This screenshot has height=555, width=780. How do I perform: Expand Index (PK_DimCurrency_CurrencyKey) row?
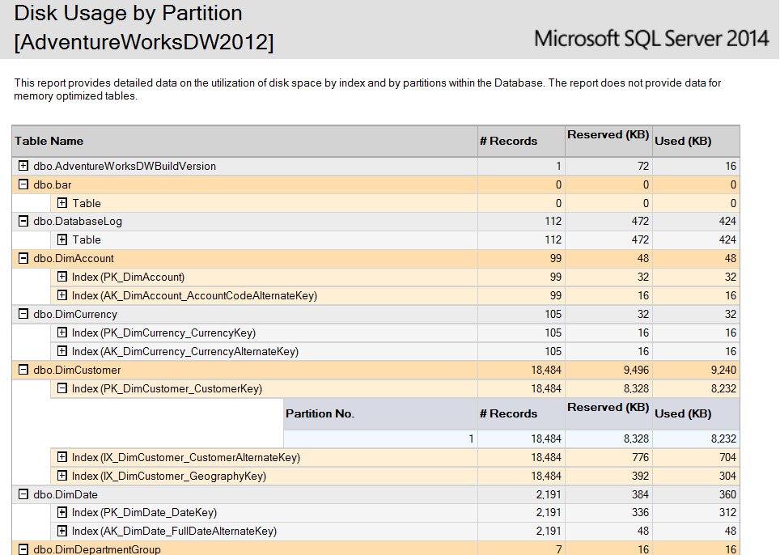[x=62, y=333]
